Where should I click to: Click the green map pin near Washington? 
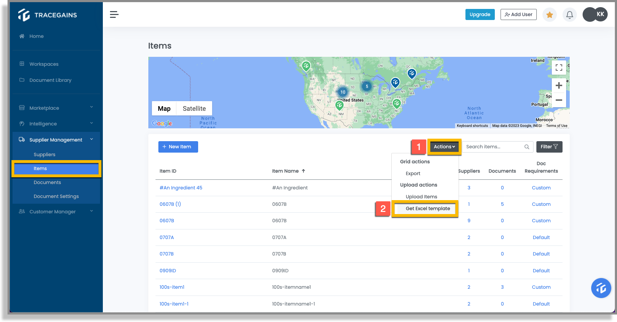tap(306, 66)
